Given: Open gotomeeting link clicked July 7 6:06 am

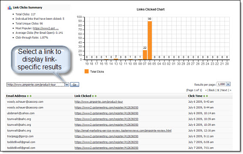Looking at the screenshot, I should tap(106, 142).
